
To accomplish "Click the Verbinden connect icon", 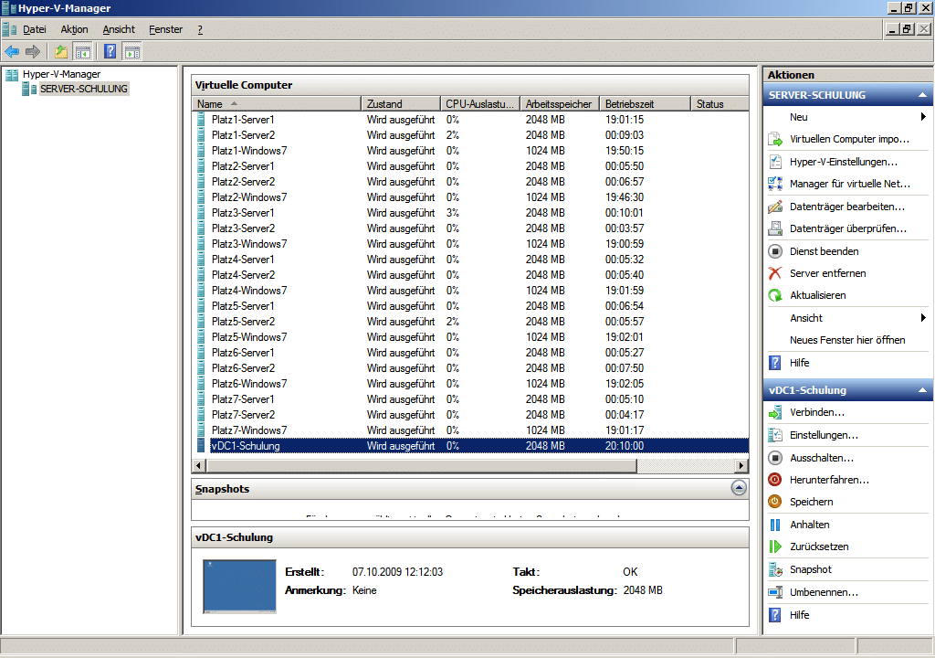I will (774, 412).
